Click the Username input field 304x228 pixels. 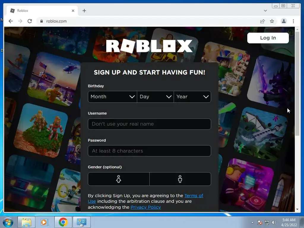[149, 124]
